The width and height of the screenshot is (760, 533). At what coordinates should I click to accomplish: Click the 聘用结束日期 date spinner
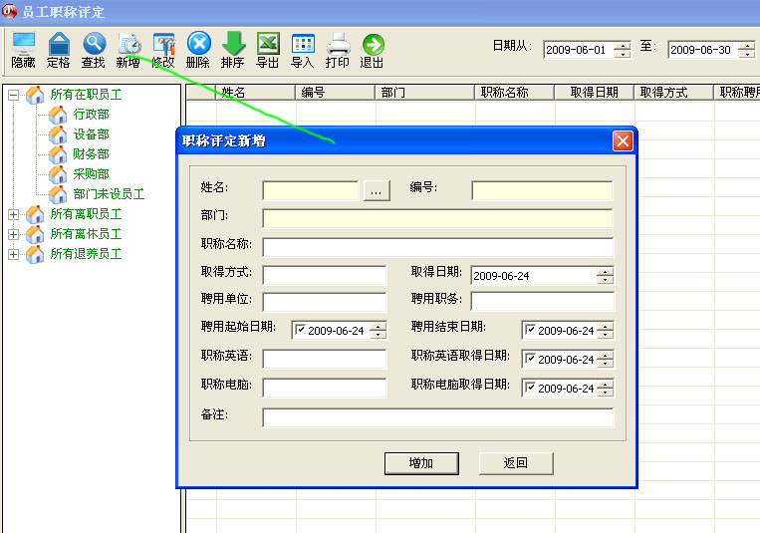point(605,331)
